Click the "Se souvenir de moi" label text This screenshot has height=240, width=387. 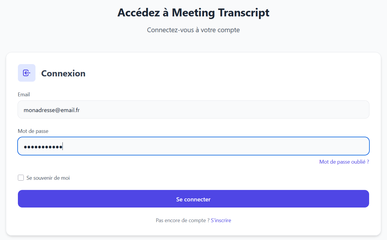48,178
